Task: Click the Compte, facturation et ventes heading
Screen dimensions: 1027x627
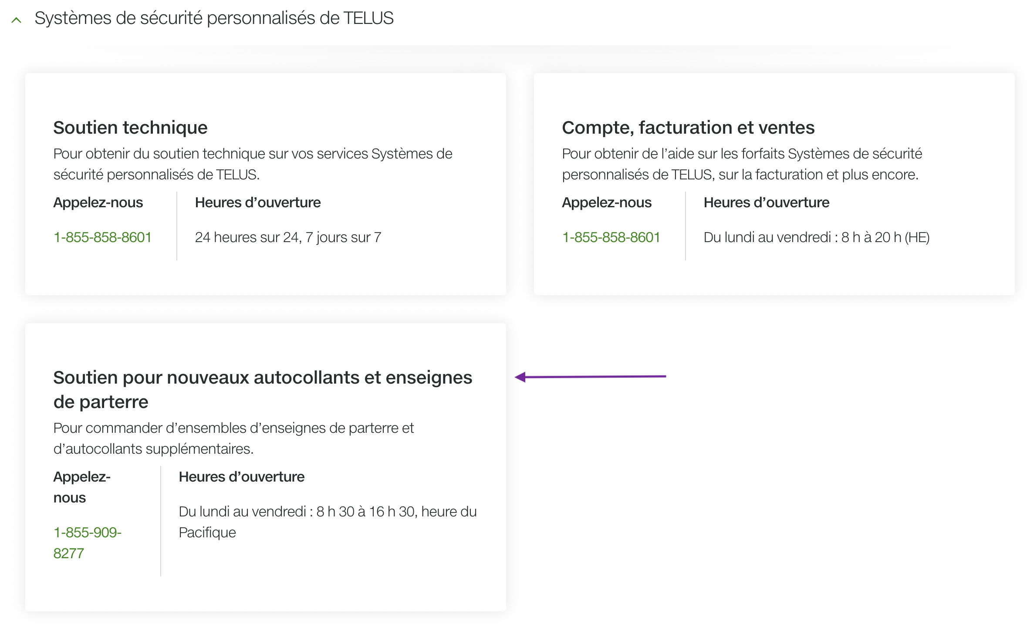Action: (x=688, y=128)
